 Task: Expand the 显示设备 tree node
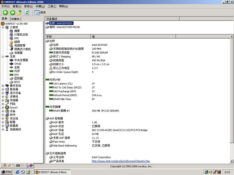(x=3, y=93)
